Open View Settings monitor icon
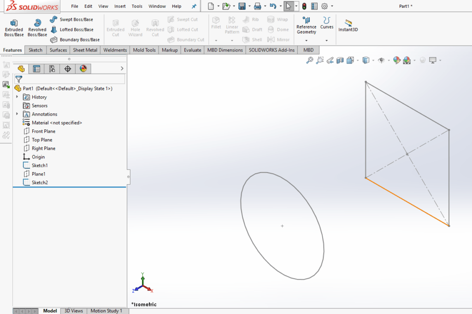Viewport: 472px width, 314px height. point(432,60)
